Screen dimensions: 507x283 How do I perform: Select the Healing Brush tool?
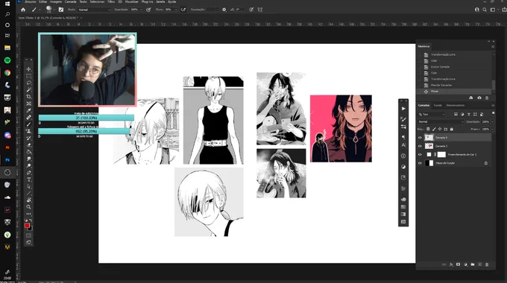tap(29, 117)
